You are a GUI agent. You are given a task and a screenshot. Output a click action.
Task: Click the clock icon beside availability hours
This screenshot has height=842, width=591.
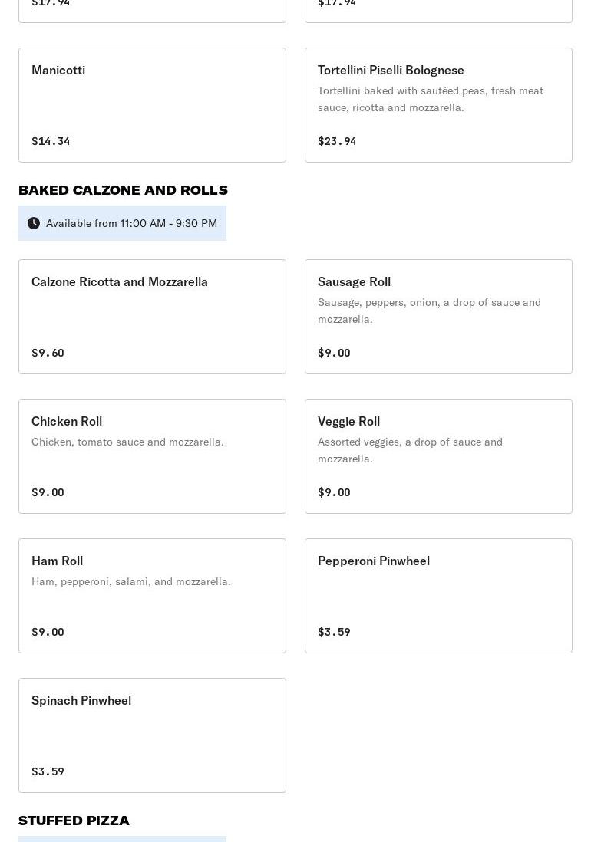(34, 223)
